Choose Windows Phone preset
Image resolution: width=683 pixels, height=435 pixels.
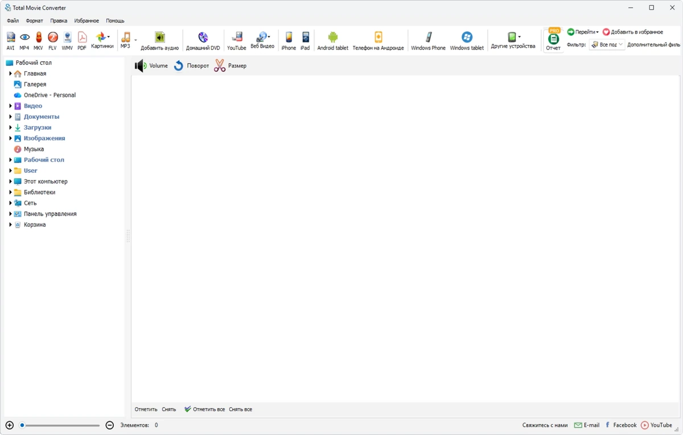tap(428, 41)
